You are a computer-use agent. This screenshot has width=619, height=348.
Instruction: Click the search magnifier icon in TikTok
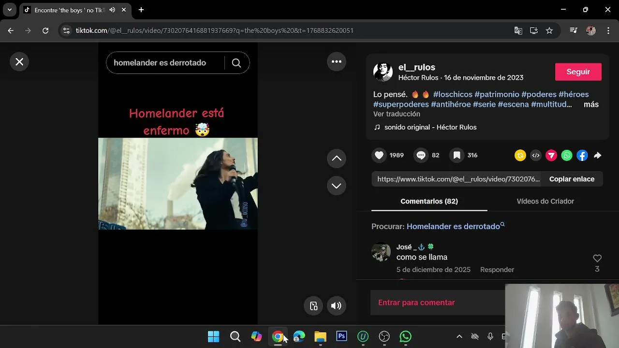[x=236, y=63]
